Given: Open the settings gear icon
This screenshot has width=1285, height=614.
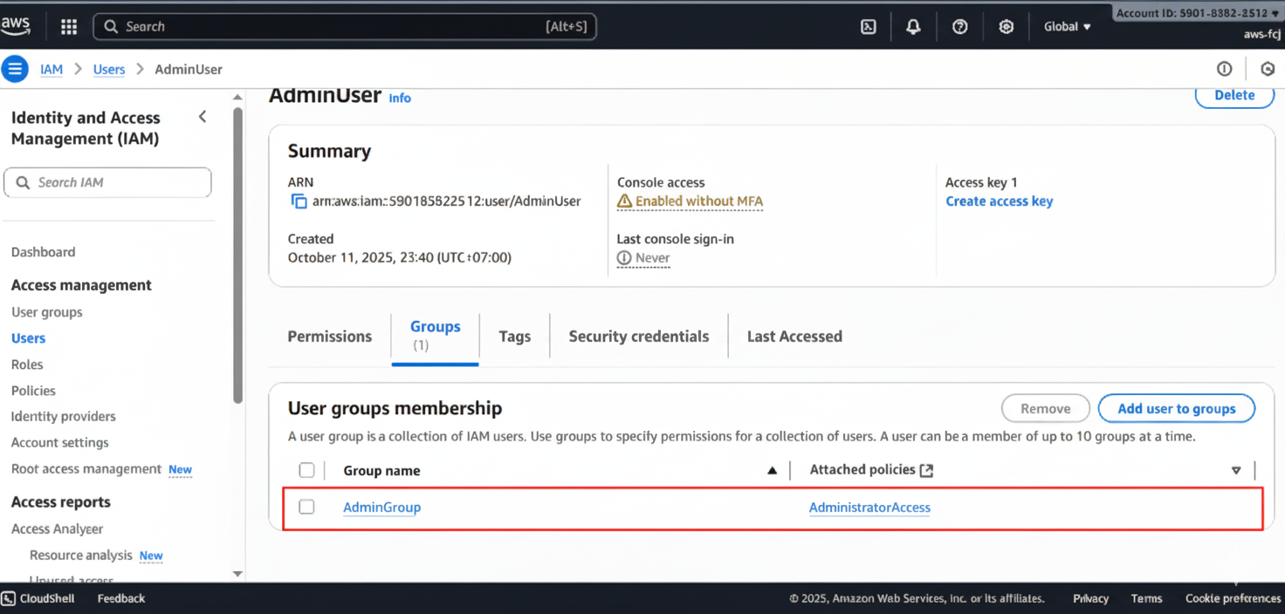Looking at the screenshot, I should coord(1007,27).
